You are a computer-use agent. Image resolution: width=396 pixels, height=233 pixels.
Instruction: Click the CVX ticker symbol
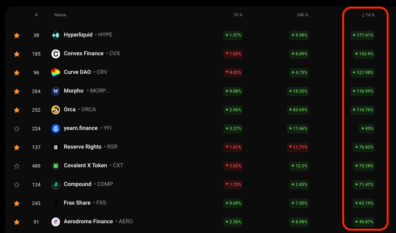115,53
